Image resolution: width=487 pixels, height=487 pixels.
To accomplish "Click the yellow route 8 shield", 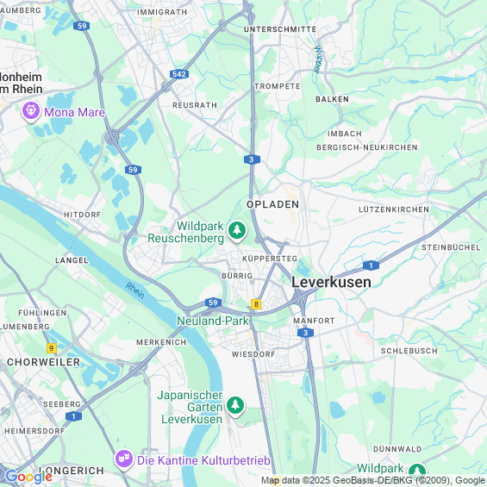I will coord(256,304).
